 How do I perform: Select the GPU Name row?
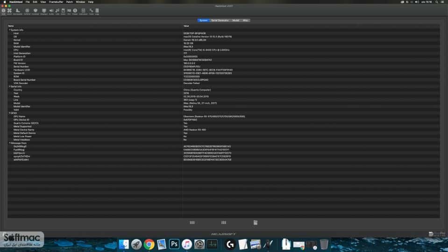224,117
